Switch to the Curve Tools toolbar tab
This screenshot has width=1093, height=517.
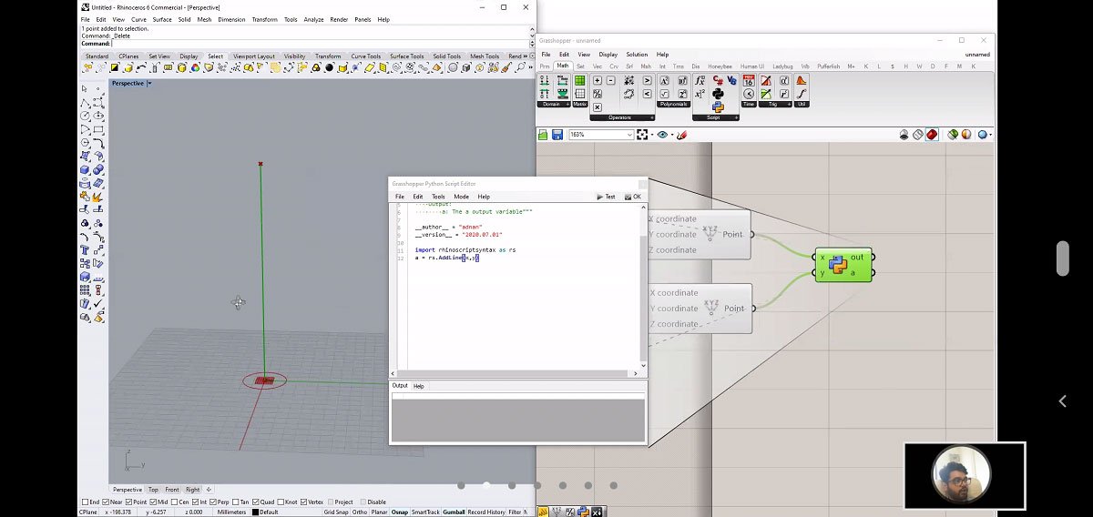[x=365, y=56]
